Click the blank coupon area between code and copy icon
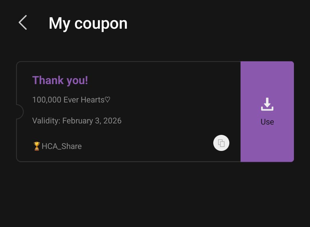310x227 pixels. (x=146, y=146)
